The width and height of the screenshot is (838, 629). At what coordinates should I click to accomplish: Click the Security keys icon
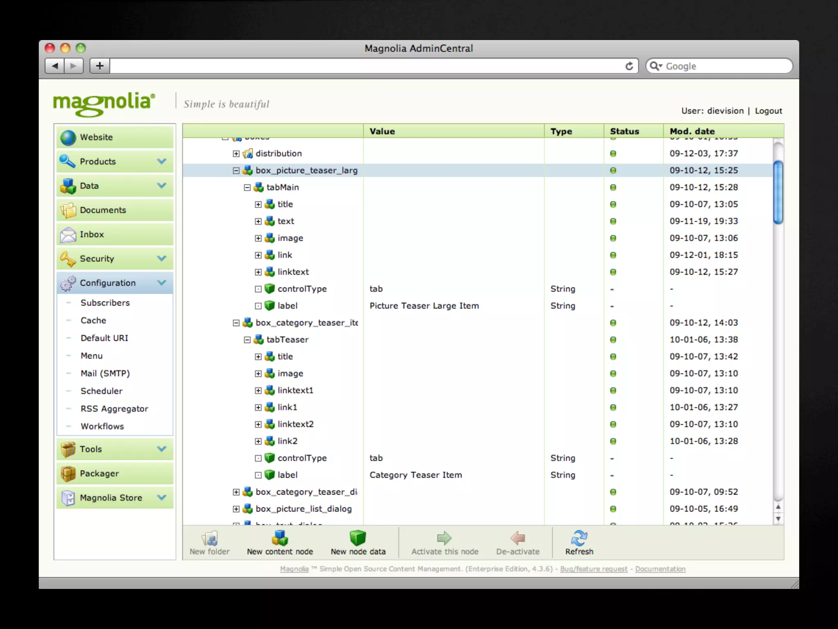coord(68,259)
